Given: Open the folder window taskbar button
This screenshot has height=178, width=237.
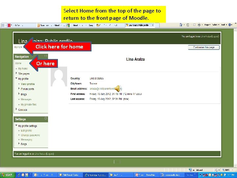Looking at the screenshot, I should [x=121, y=175].
